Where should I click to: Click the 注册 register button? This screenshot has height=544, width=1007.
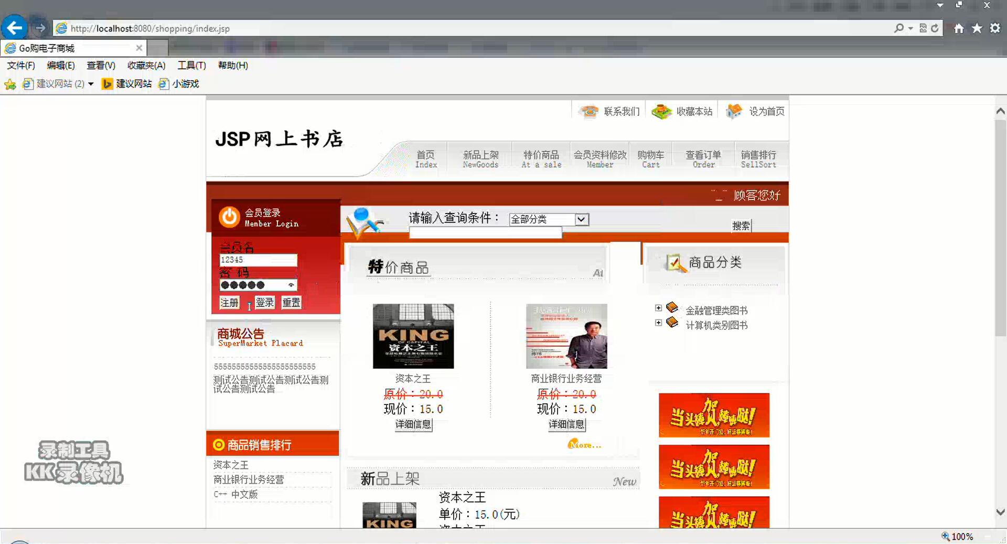click(229, 303)
